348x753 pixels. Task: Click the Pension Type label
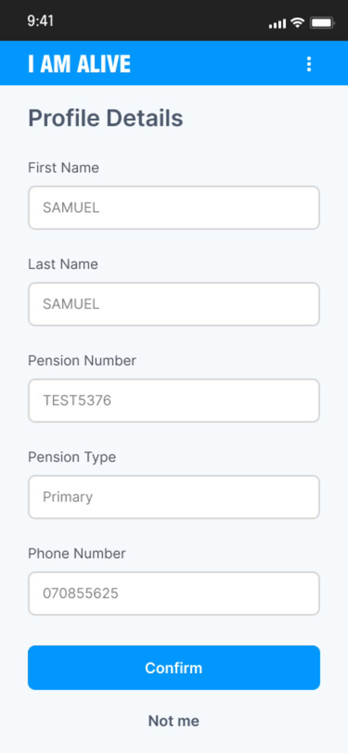pos(72,457)
